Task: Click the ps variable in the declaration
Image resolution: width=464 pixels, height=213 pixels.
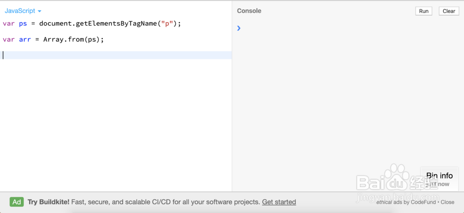Action: (23, 24)
